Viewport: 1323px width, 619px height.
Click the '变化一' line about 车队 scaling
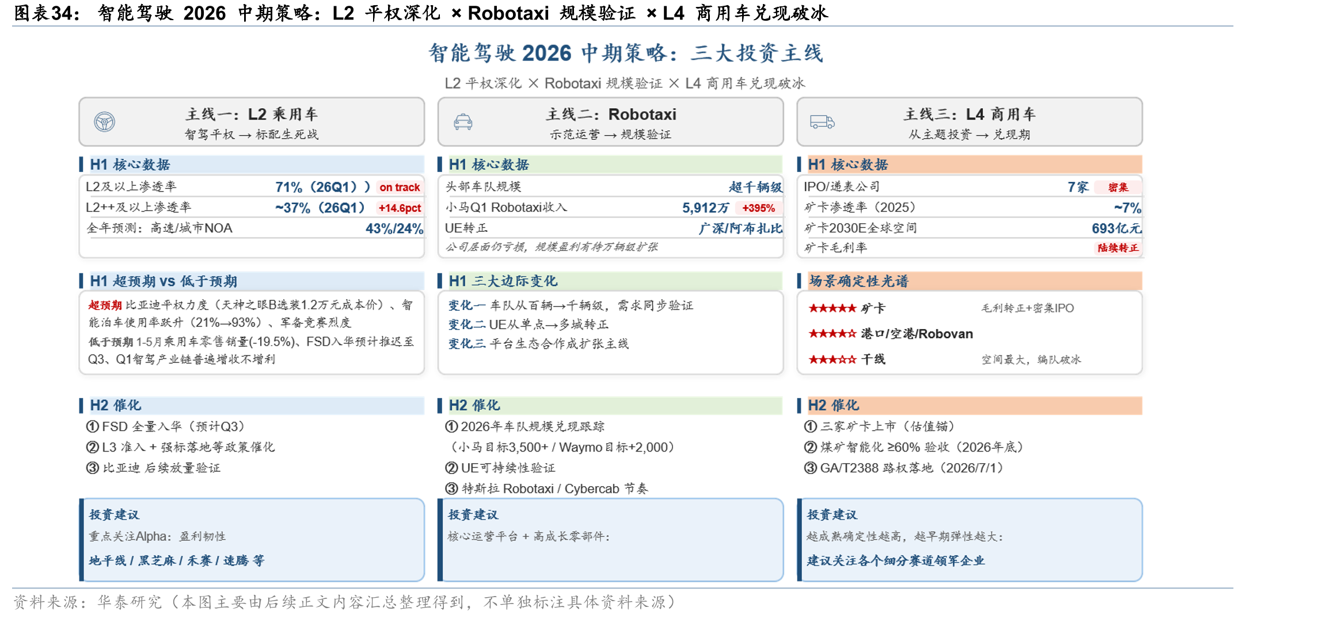coord(571,305)
